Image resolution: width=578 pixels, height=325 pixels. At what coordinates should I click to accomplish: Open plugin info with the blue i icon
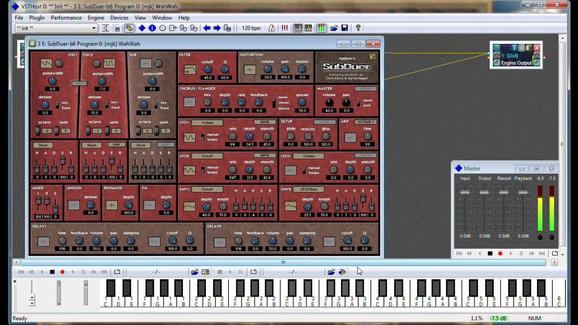coord(152,28)
